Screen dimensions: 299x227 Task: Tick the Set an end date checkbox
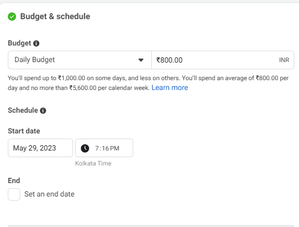14,194
